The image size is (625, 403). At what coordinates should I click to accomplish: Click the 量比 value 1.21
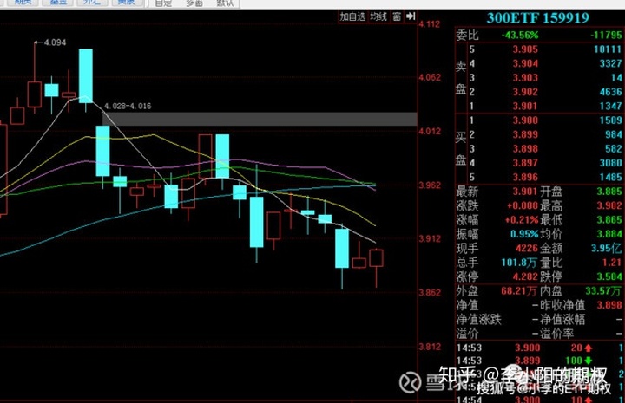click(x=612, y=263)
